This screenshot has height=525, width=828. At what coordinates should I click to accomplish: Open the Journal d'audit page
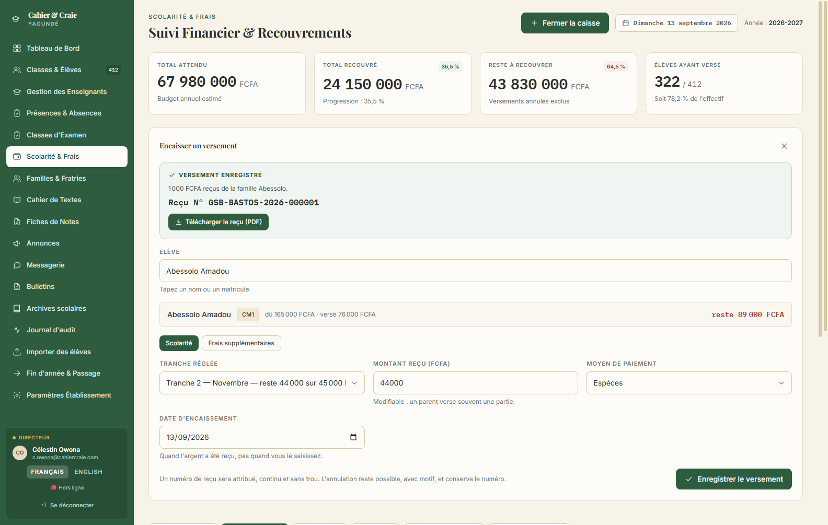coord(67,330)
